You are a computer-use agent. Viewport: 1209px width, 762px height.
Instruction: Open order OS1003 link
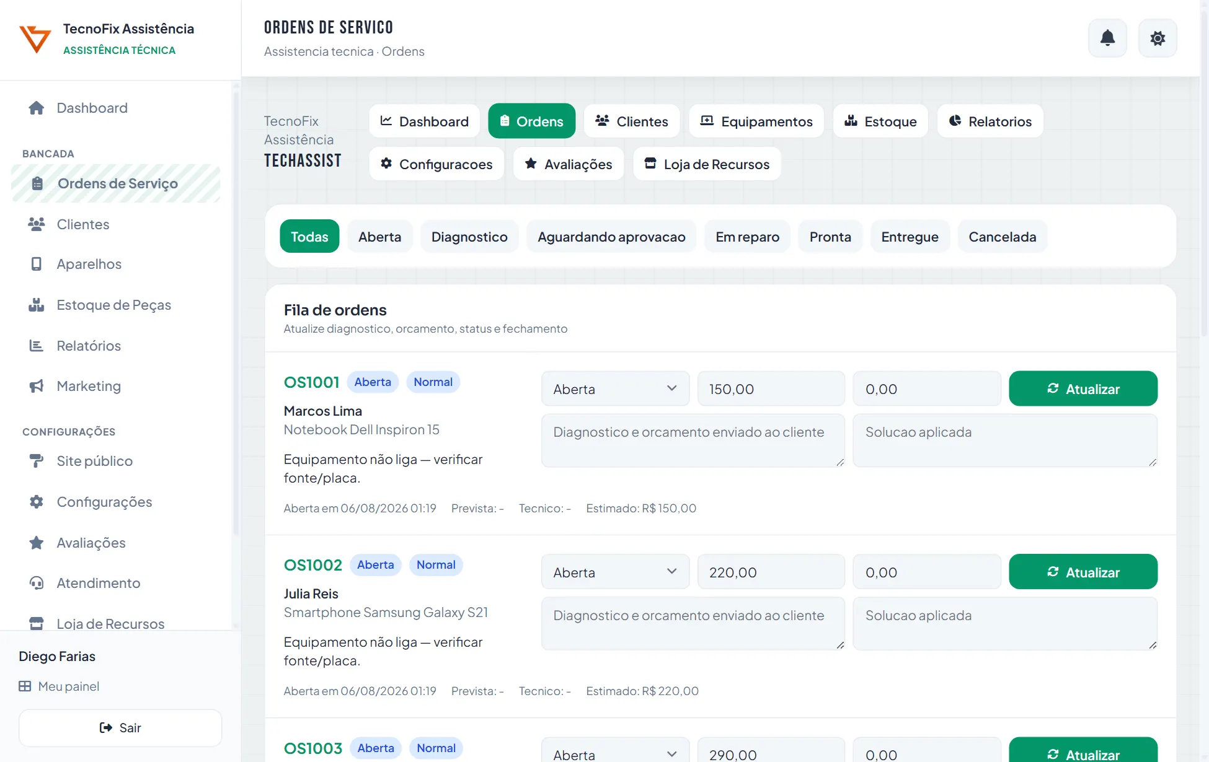tap(312, 748)
